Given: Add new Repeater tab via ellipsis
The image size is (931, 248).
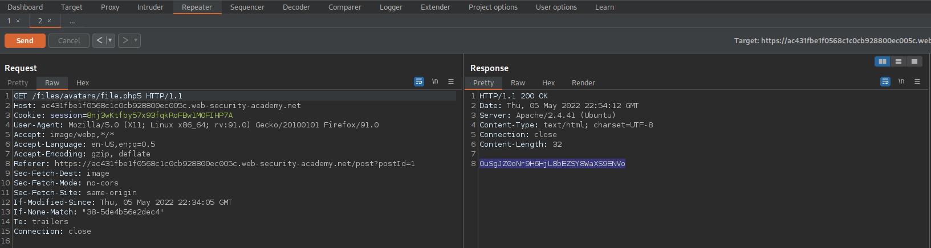Looking at the screenshot, I should [72, 21].
